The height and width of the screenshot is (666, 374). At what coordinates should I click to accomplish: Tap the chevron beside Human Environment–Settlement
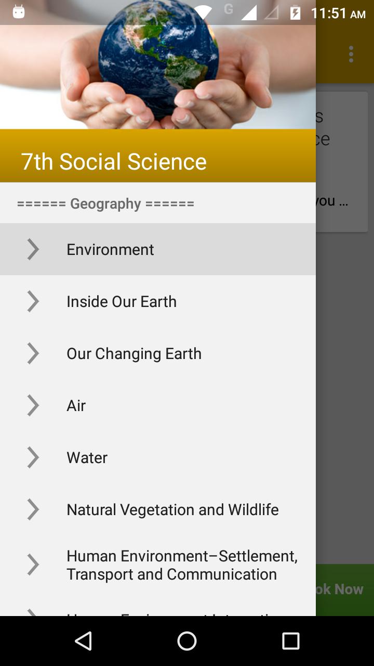[x=33, y=565]
